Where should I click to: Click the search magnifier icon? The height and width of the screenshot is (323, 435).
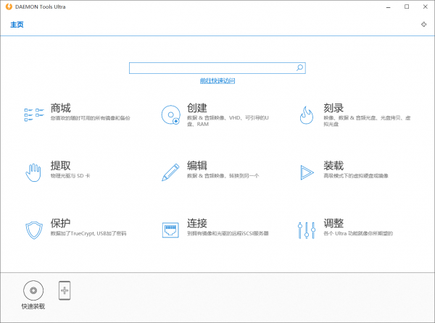point(299,67)
